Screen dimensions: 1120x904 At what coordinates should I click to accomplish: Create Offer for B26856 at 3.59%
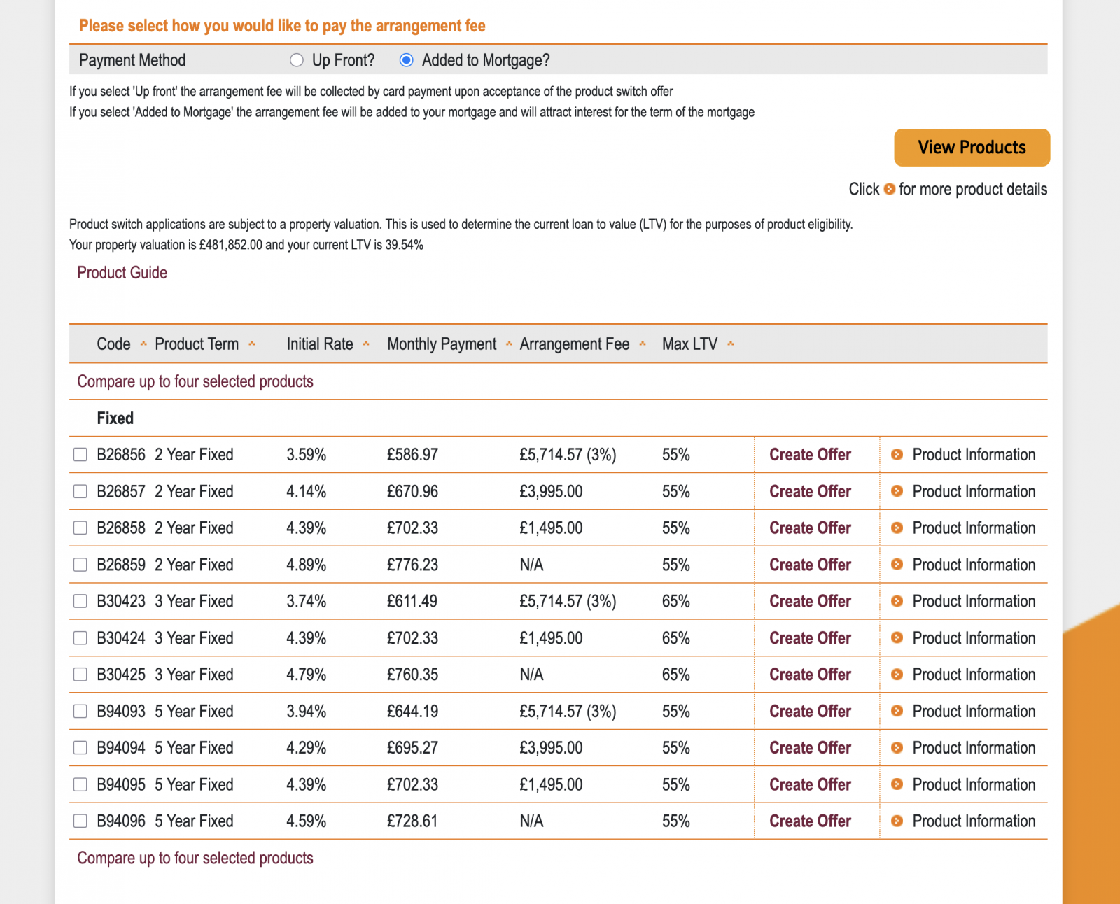810,455
